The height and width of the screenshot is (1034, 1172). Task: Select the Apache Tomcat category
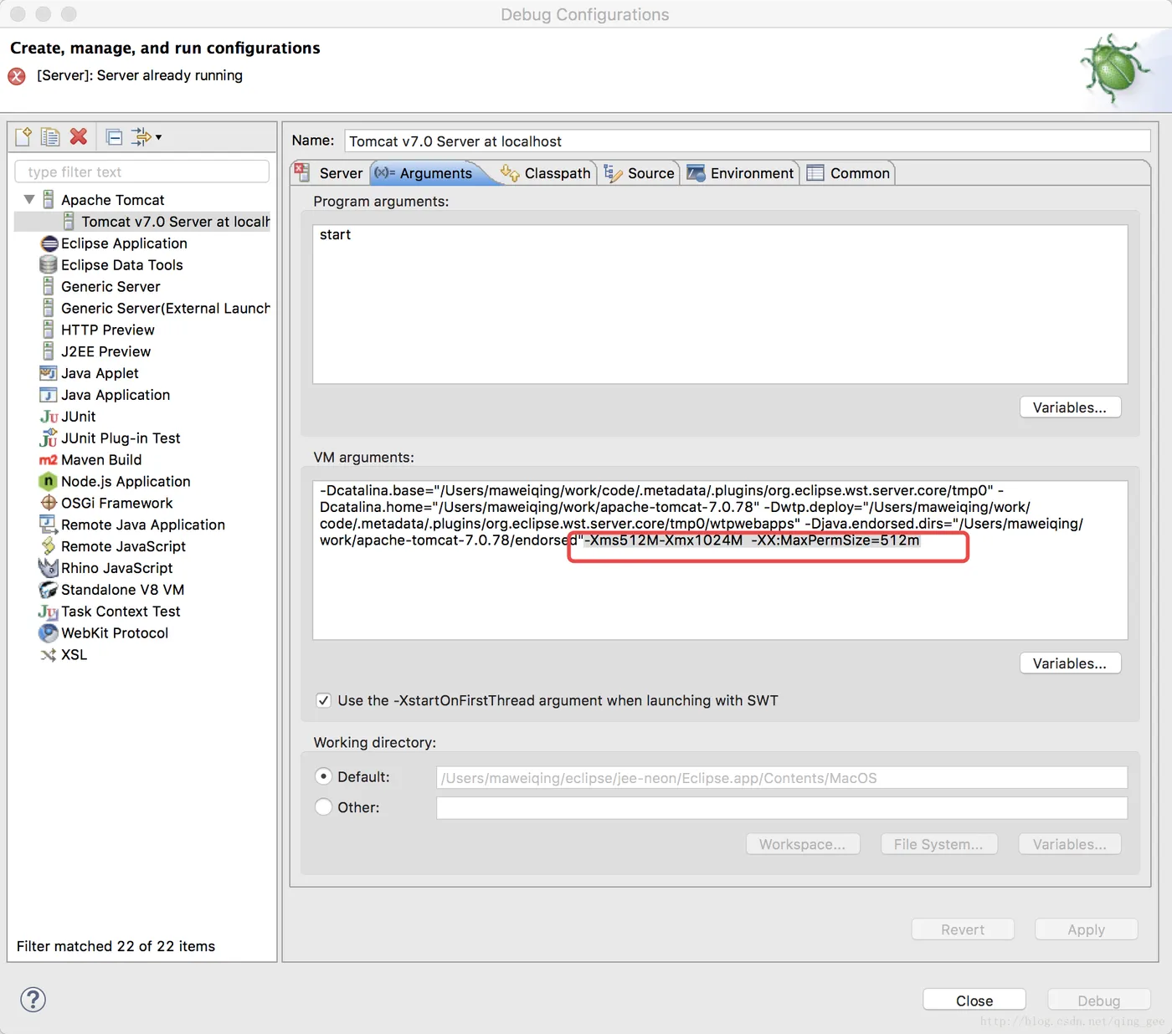click(112, 200)
